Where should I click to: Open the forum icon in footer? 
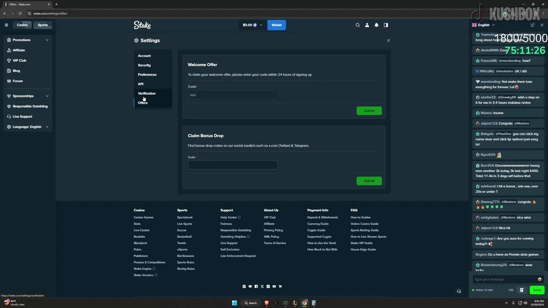pyautogui.click(x=250, y=287)
